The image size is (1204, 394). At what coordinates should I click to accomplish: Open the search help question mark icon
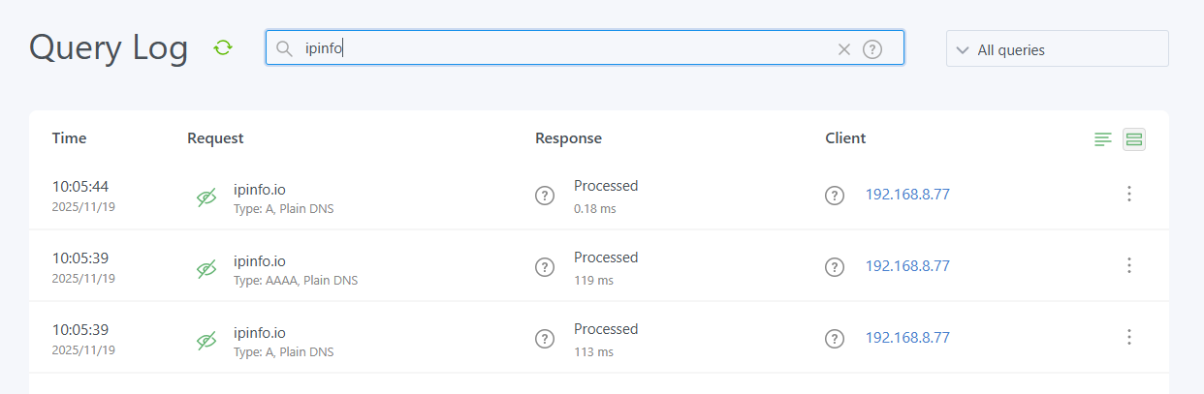[x=872, y=49]
